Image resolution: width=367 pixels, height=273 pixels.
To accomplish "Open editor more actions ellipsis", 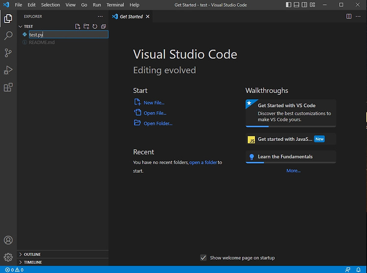I will (358, 16).
